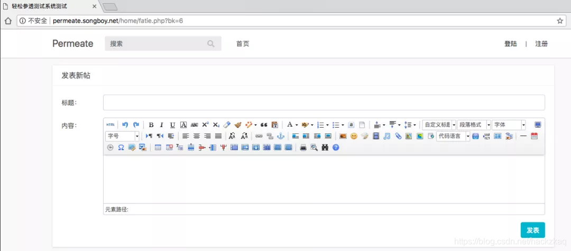The width and height of the screenshot is (571, 251).
Task: Click the paste as plain text icon
Action: click(x=275, y=124)
